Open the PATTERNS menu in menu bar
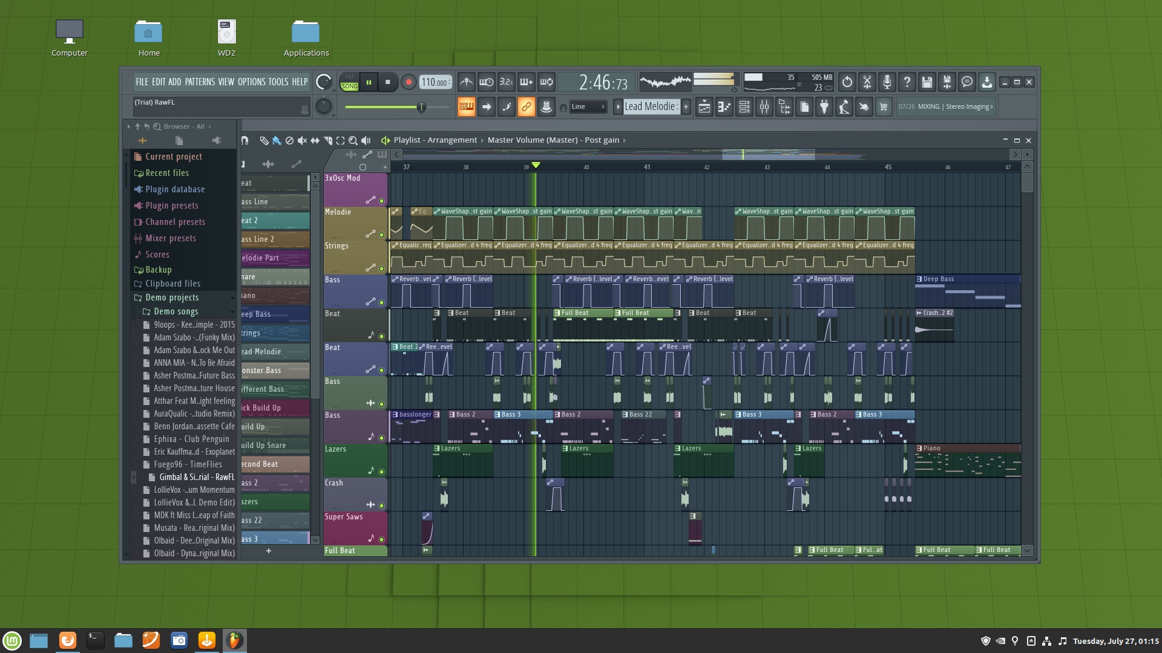This screenshot has height=653, width=1162. (x=198, y=82)
